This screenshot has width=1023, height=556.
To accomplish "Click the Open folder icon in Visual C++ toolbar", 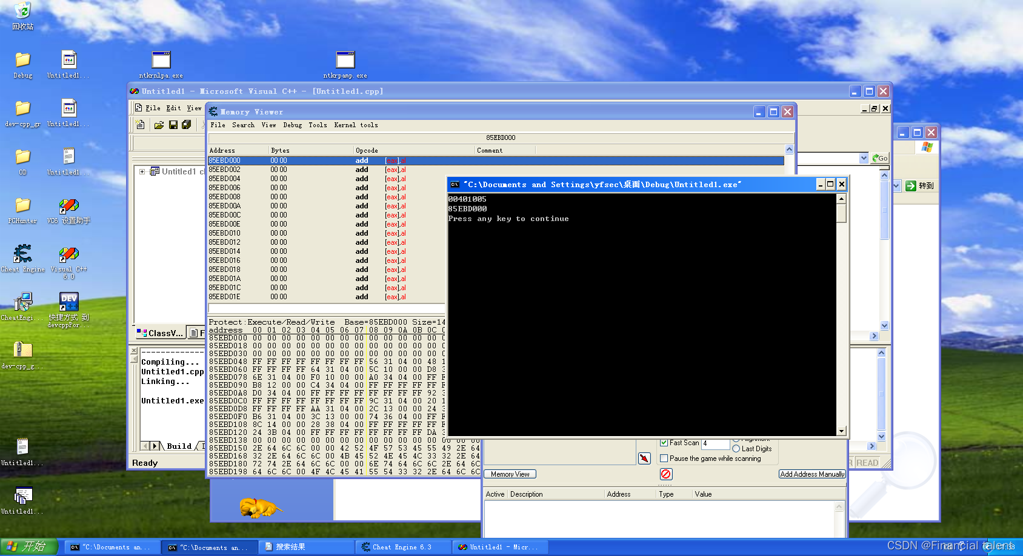I will tap(159, 125).
